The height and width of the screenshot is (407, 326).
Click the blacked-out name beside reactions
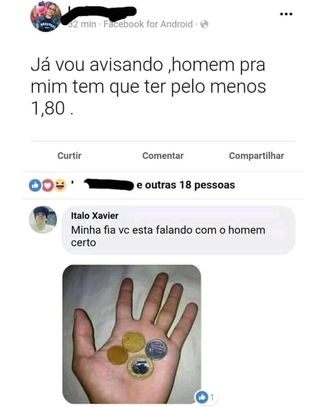(x=109, y=184)
